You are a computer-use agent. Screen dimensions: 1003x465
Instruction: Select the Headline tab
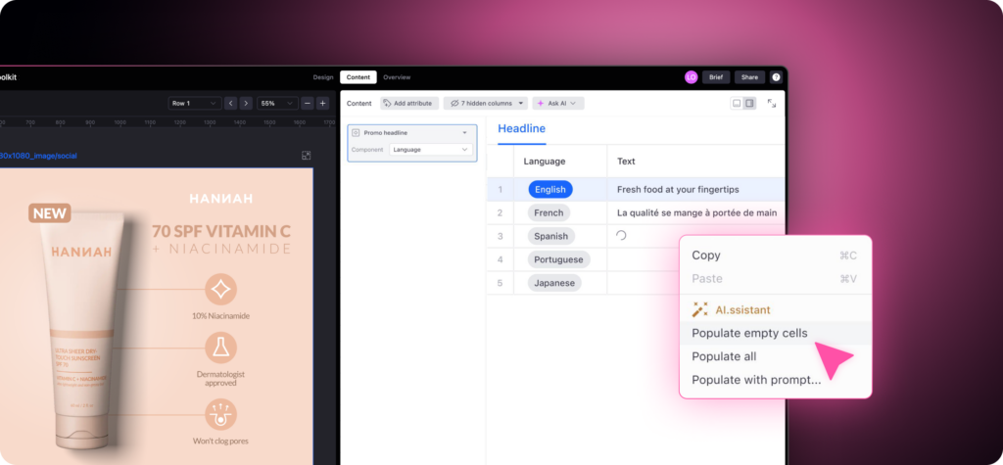[521, 129]
